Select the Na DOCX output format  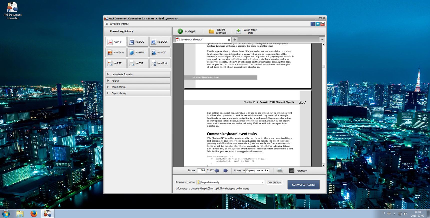pos(160,42)
